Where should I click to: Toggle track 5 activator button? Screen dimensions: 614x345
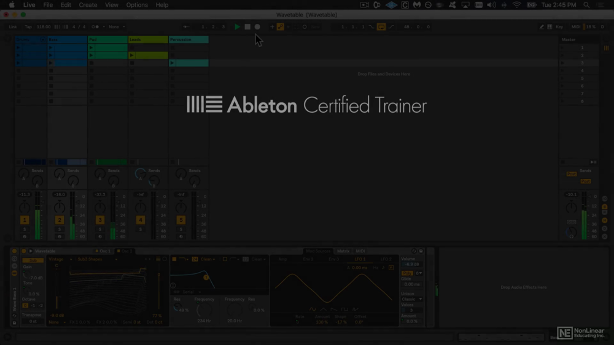(x=181, y=220)
